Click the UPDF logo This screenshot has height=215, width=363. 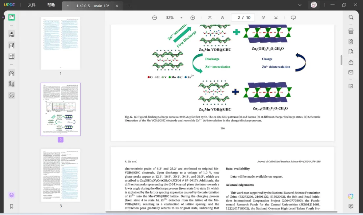pyautogui.click(x=9, y=5)
